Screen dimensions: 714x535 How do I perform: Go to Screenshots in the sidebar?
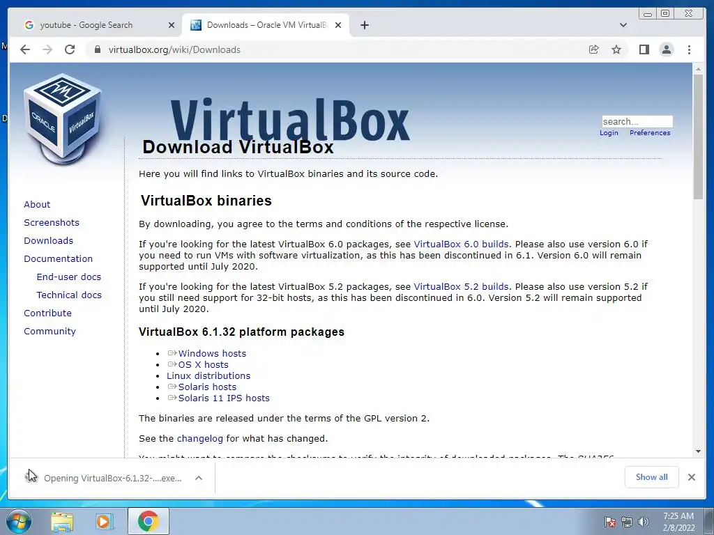[52, 222]
